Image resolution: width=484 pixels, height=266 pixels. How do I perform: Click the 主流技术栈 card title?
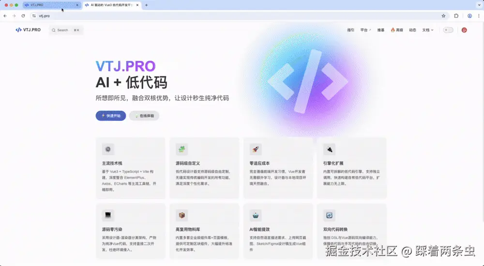pyautogui.click(x=112, y=163)
